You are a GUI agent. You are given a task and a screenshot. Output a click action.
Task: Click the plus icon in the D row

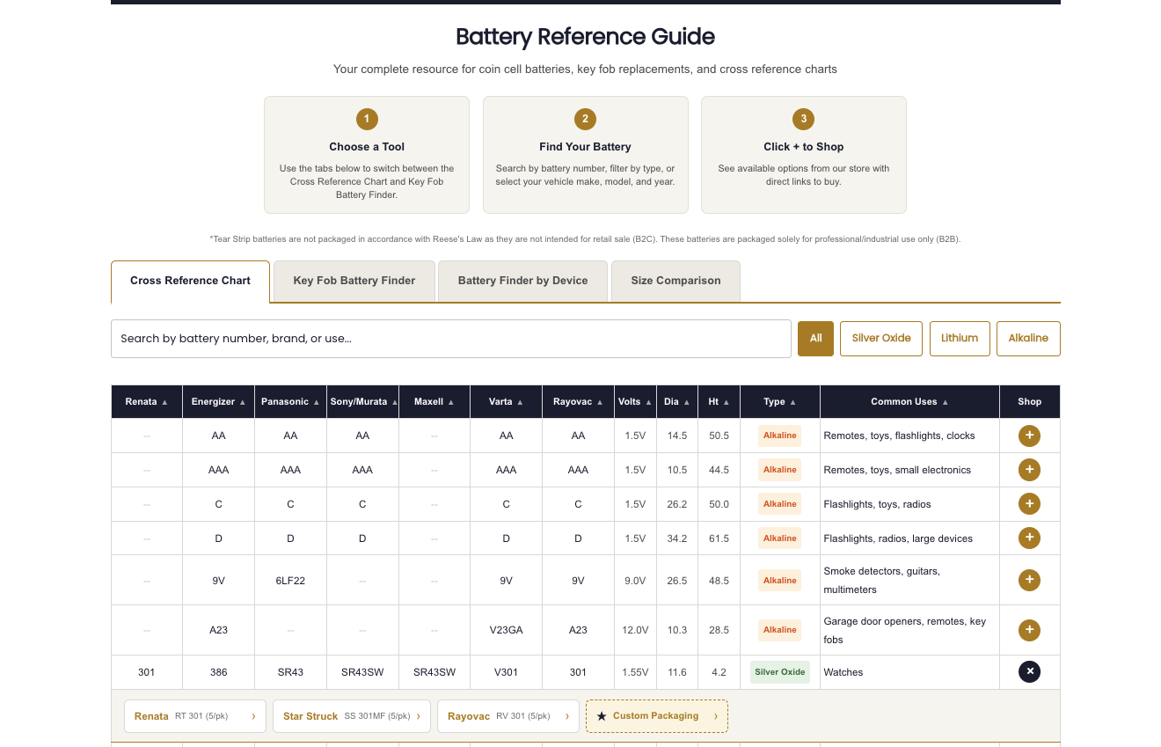tap(1029, 538)
